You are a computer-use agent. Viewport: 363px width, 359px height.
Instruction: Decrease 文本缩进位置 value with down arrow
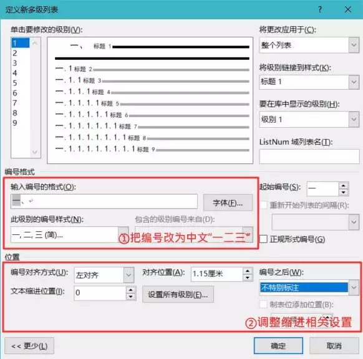131,297
